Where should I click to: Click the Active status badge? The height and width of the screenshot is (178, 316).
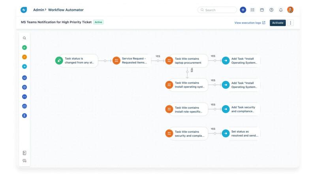pyautogui.click(x=98, y=22)
